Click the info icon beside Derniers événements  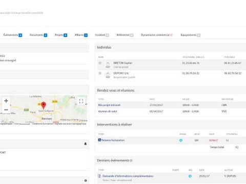131,160
